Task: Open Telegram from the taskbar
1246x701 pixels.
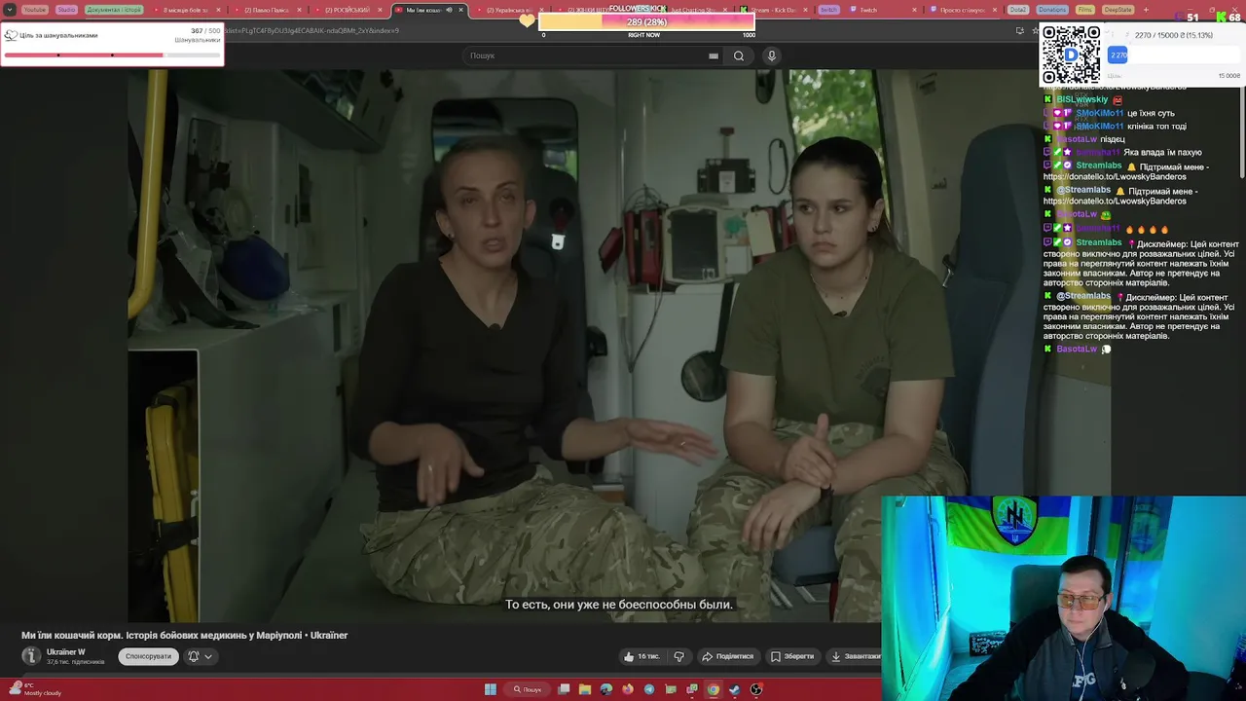Action: 649,689
